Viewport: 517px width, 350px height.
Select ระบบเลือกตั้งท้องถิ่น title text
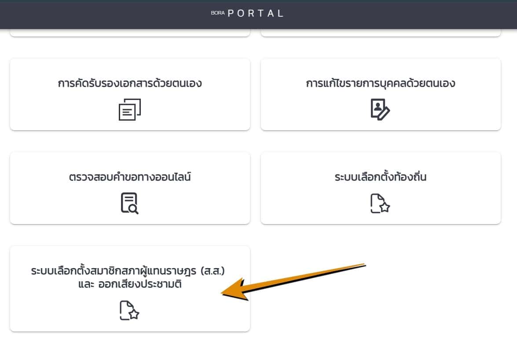381,177
